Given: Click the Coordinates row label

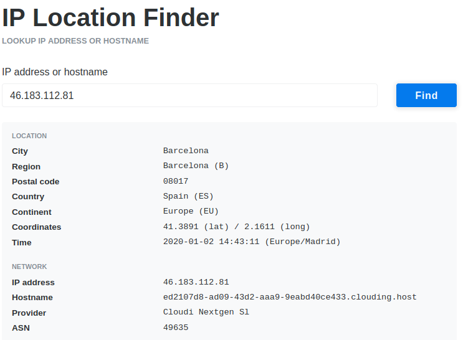Looking at the screenshot, I should [36, 227].
